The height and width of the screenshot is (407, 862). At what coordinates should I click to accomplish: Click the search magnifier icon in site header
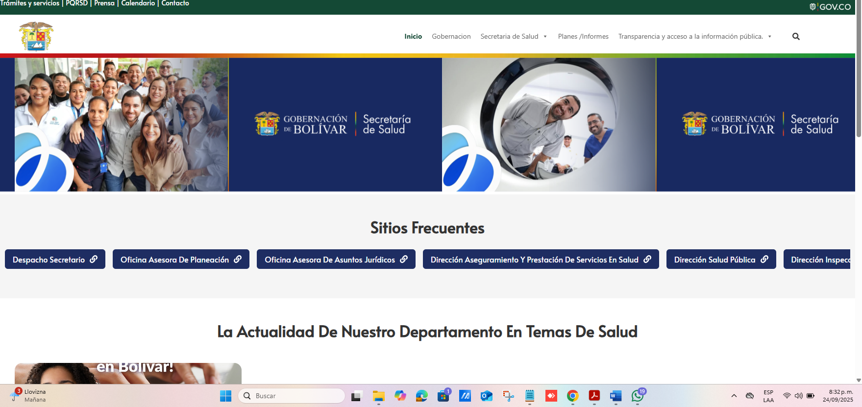point(796,36)
